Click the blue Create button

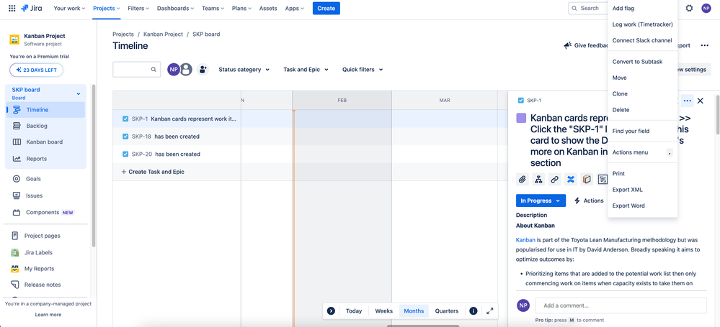[326, 8]
